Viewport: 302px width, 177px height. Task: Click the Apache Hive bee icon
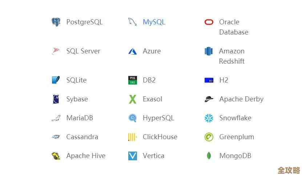click(x=56, y=156)
